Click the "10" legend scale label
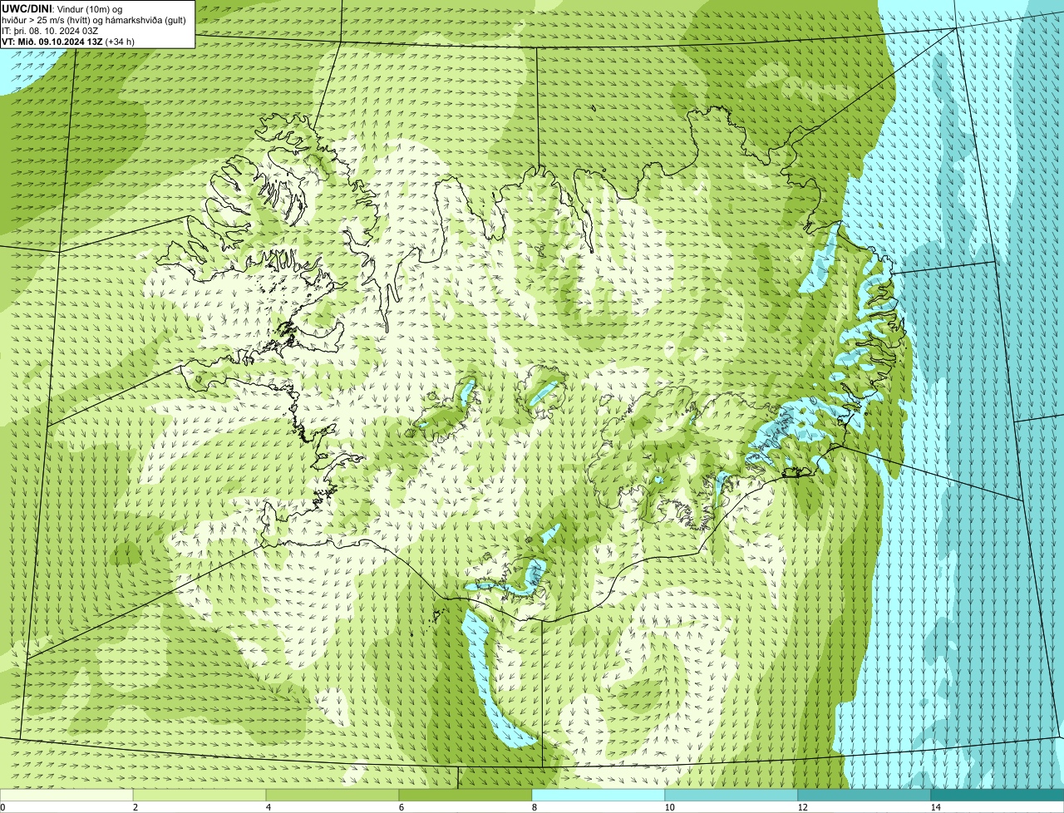This screenshot has height=813, width=1064. click(669, 807)
